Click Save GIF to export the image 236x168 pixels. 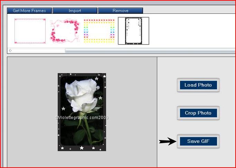coord(198,141)
